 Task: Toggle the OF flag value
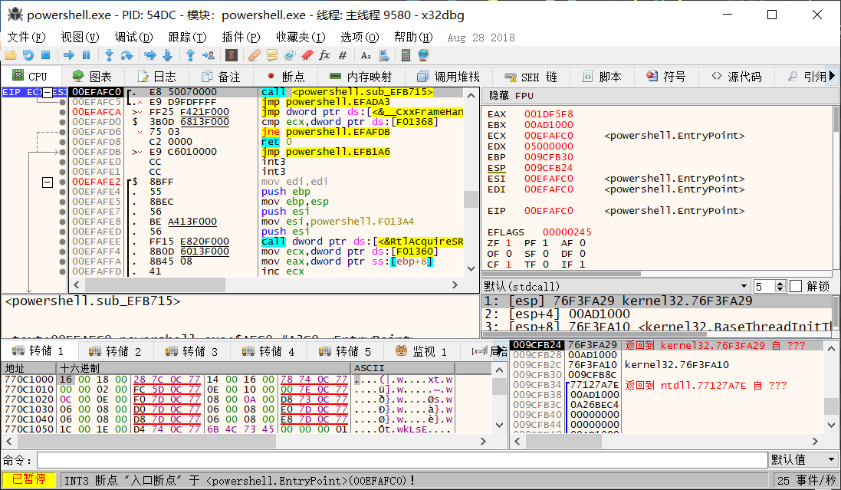508,254
